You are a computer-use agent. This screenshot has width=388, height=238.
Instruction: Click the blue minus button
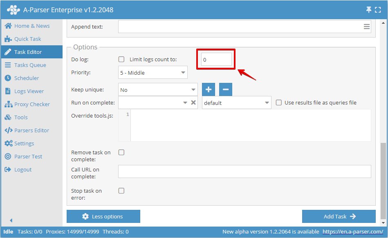coord(225,89)
